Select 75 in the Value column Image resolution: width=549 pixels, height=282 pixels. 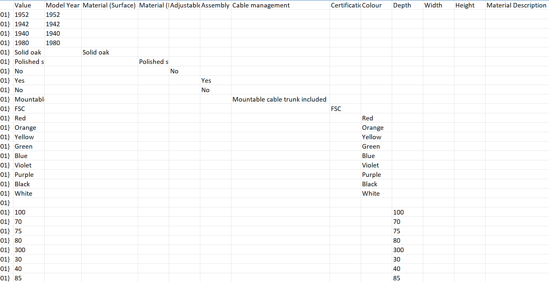point(29,231)
